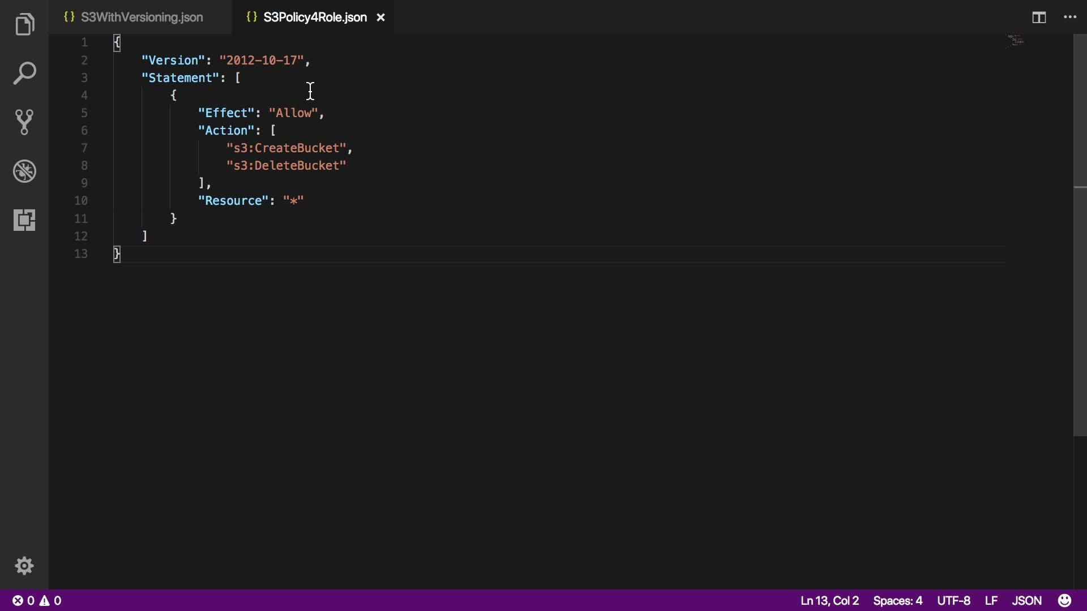Open the Manage gear menu
The image size is (1087, 611).
[24, 566]
